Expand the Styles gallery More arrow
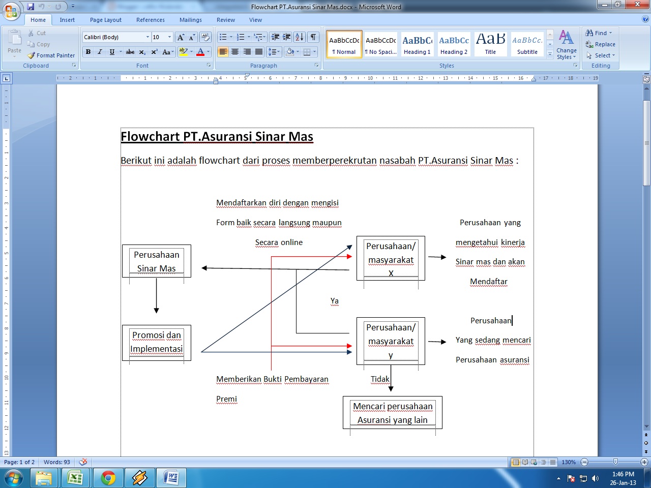This screenshot has width=651, height=488. (550, 54)
